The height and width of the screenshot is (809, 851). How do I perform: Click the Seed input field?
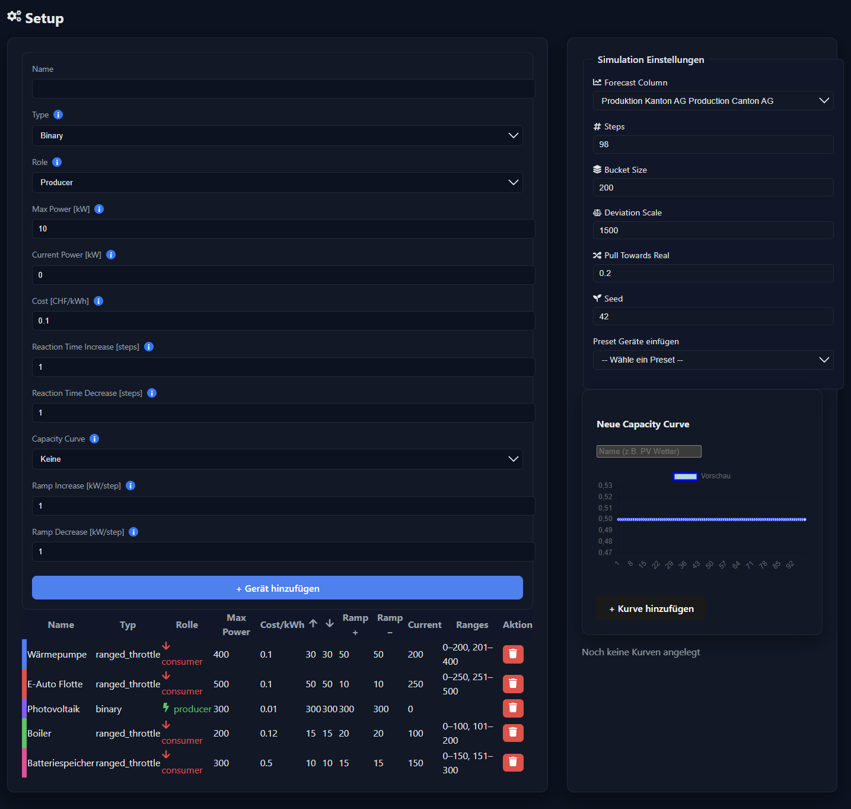pyautogui.click(x=713, y=316)
